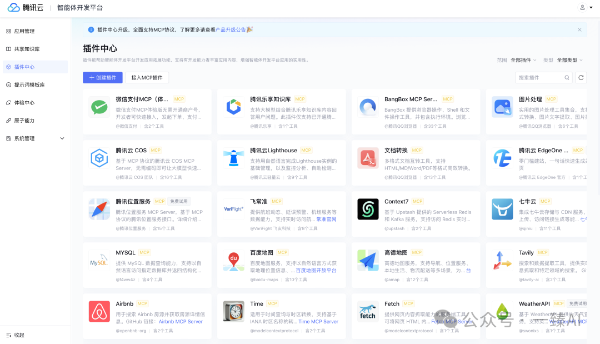
Task: Click the search magnifier icon
Action: coord(567,78)
